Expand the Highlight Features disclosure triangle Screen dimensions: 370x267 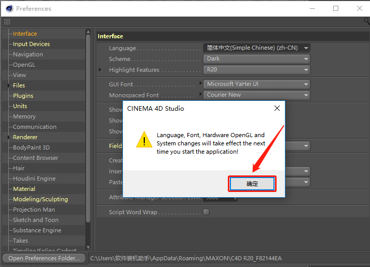tap(100, 70)
